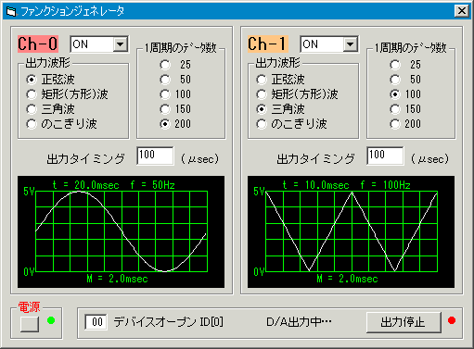Click the Ch-0 'M = 2.0msec' label
Image resolution: width=474 pixels, height=349 pixels.
pos(117,279)
